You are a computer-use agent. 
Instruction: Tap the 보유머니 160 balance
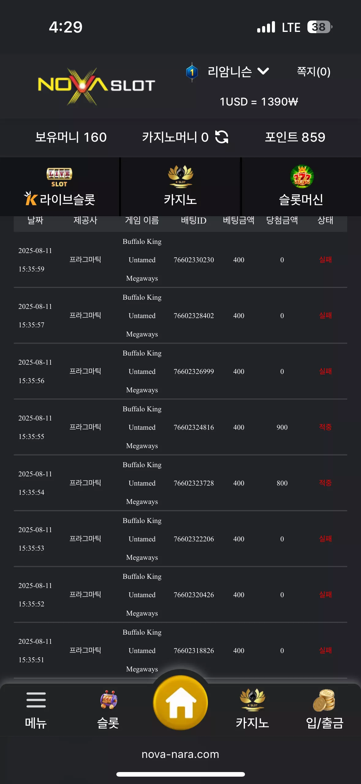[x=71, y=137]
